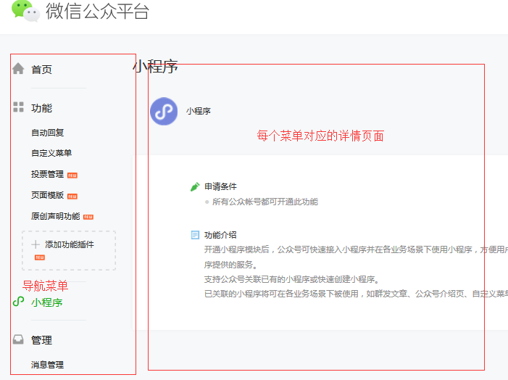Click the 微信公众平台 title text
The width and height of the screenshot is (508, 380).
(97, 11)
